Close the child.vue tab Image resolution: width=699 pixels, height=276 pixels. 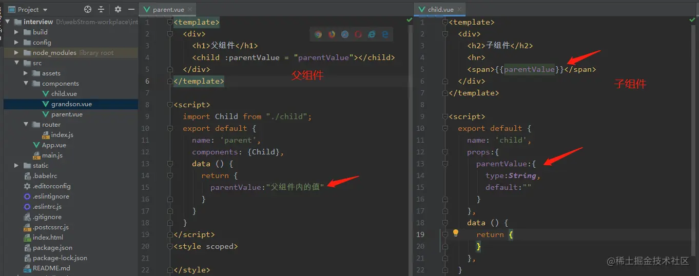tap(459, 9)
